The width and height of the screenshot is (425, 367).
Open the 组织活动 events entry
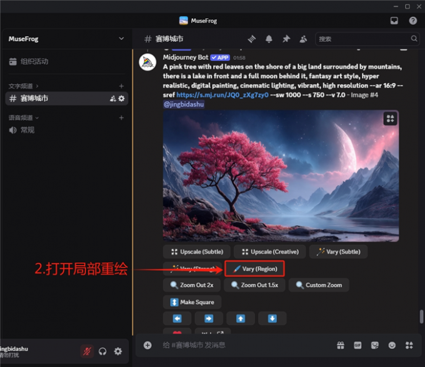point(28,61)
